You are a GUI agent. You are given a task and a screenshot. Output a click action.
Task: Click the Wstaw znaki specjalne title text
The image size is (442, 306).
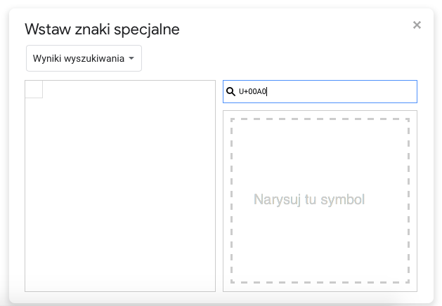point(102,29)
